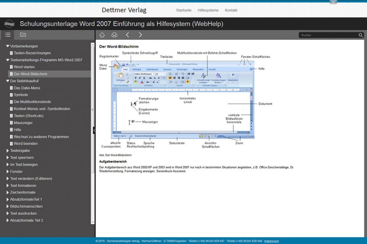Go to the previous topic with left arrow
Screen dimensions: 367x244
127,35
